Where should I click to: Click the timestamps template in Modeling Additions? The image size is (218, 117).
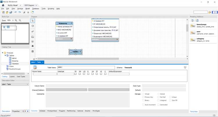pos(203,26)
